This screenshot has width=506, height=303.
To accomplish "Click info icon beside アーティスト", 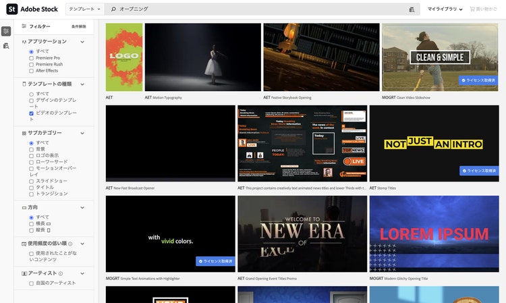I will (x=61, y=273).
